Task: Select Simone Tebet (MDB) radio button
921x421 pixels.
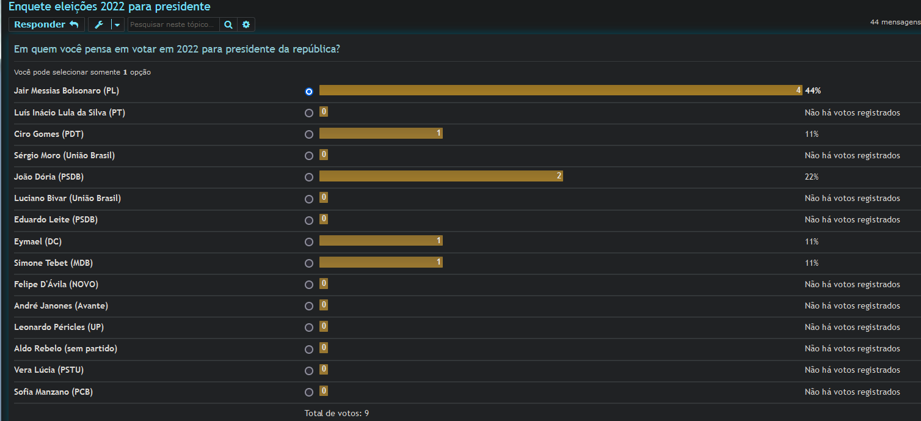Action: pyautogui.click(x=309, y=263)
